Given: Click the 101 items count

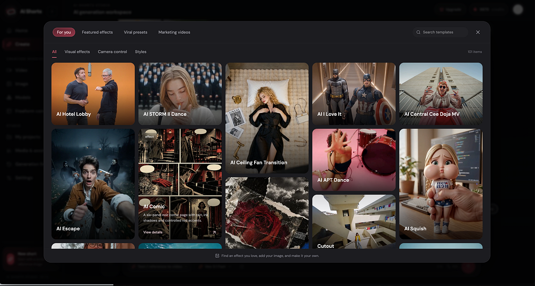Looking at the screenshot, I should point(475,52).
